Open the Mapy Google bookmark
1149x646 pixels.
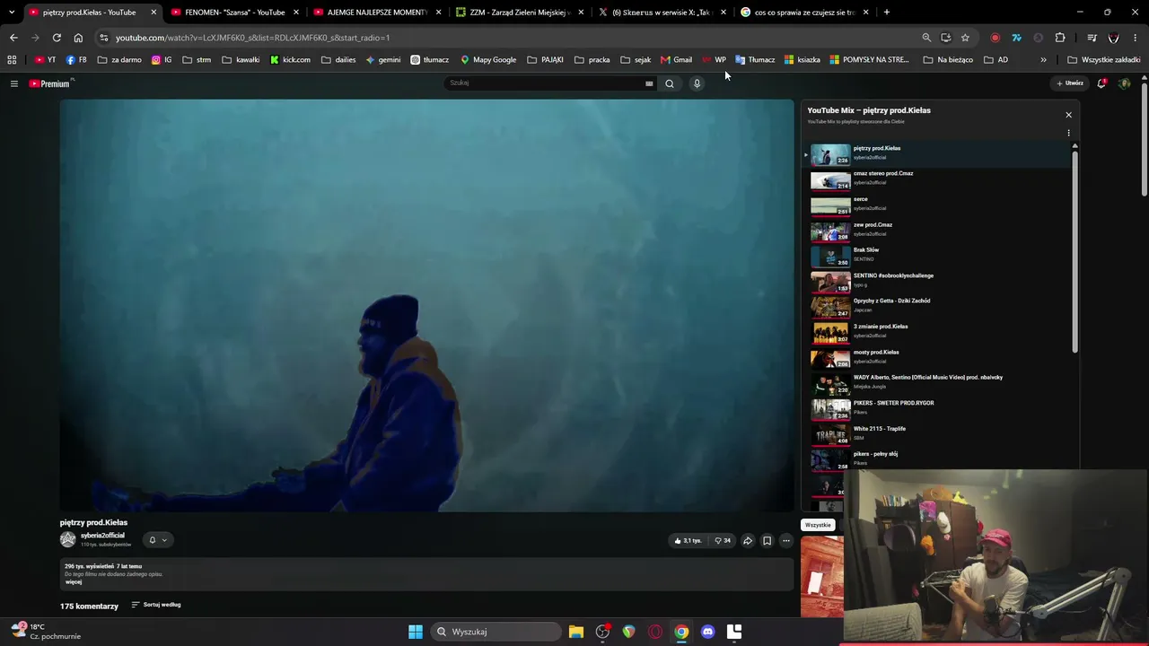pyautogui.click(x=488, y=60)
